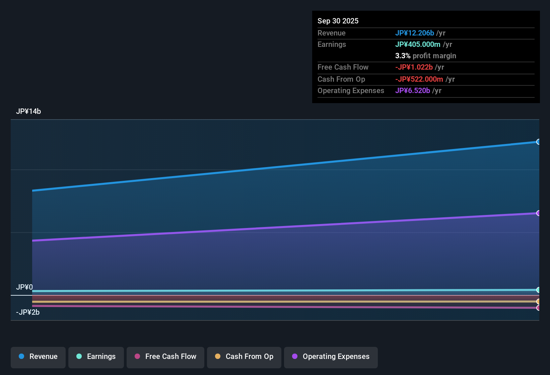This screenshot has height=375, width=550.
Task: Click the JP¥6.520b operating expenses value
Action: [x=413, y=90]
